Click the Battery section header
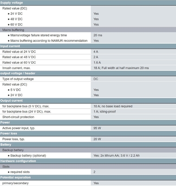This screenshot has height=186, width=176. (88, 145)
